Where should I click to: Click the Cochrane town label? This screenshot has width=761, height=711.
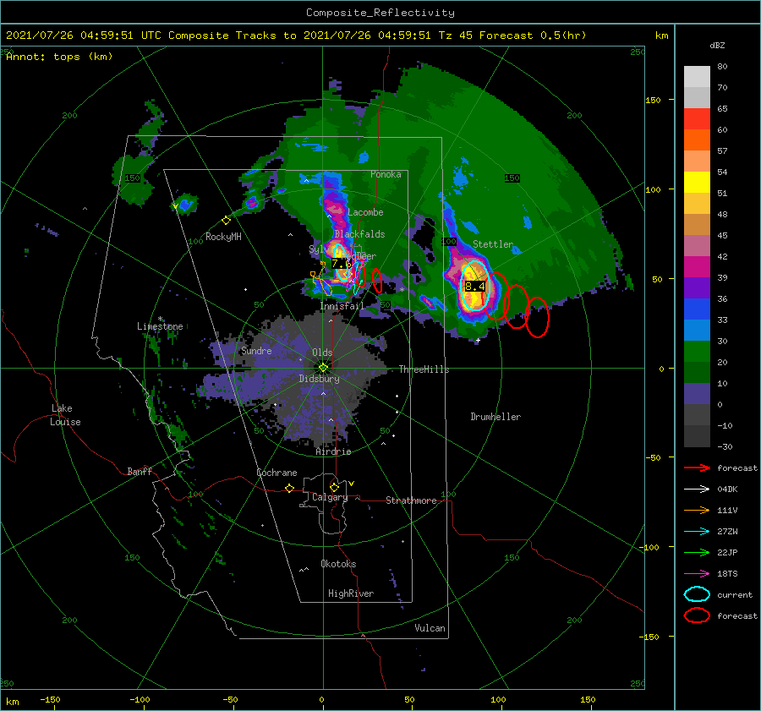click(276, 473)
